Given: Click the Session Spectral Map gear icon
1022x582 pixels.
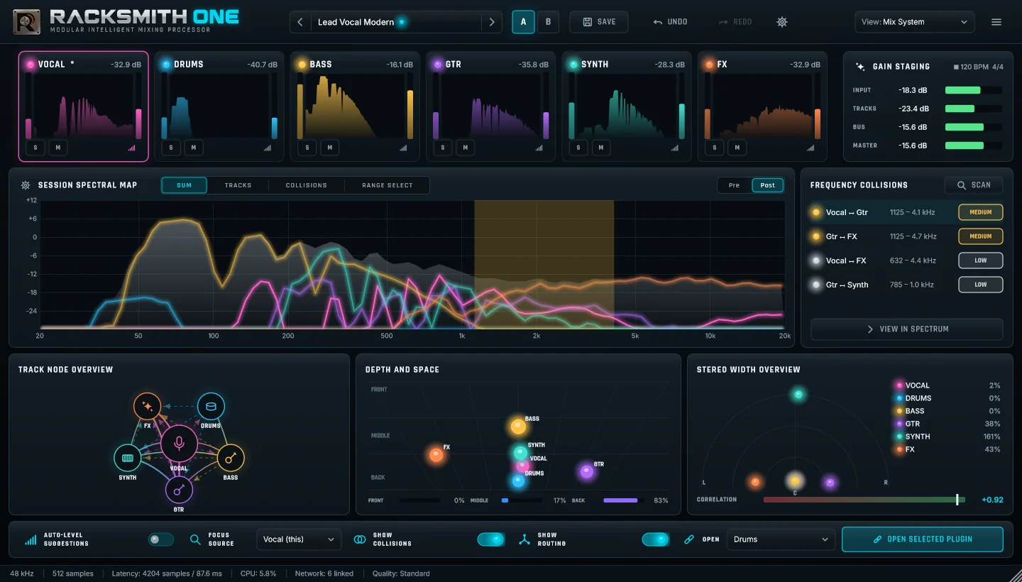Looking at the screenshot, I should (26, 185).
